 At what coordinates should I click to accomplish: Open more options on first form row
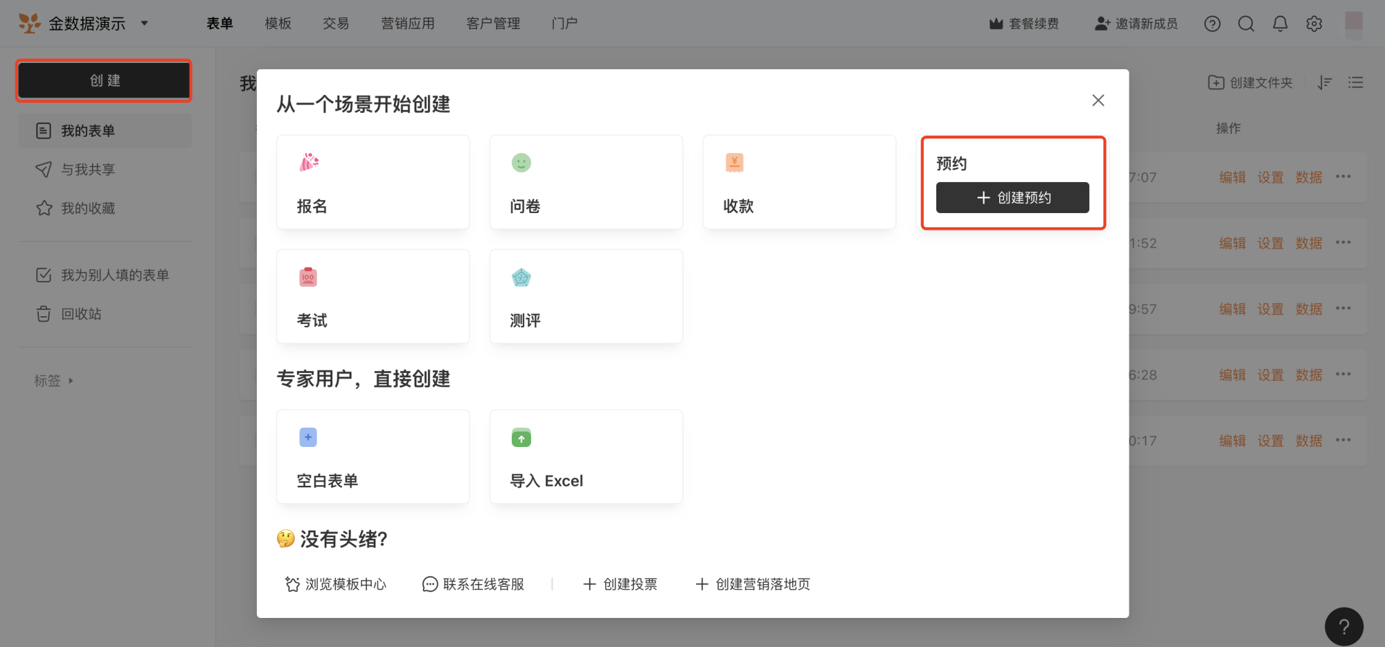[1343, 176]
